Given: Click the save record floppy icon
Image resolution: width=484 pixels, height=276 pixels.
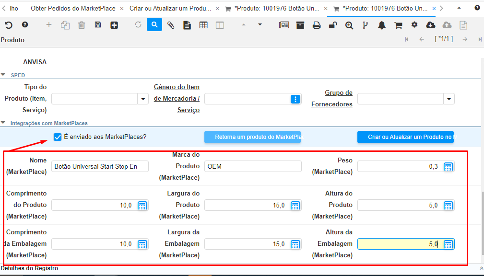Looking at the screenshot, I should click(98, 25).
